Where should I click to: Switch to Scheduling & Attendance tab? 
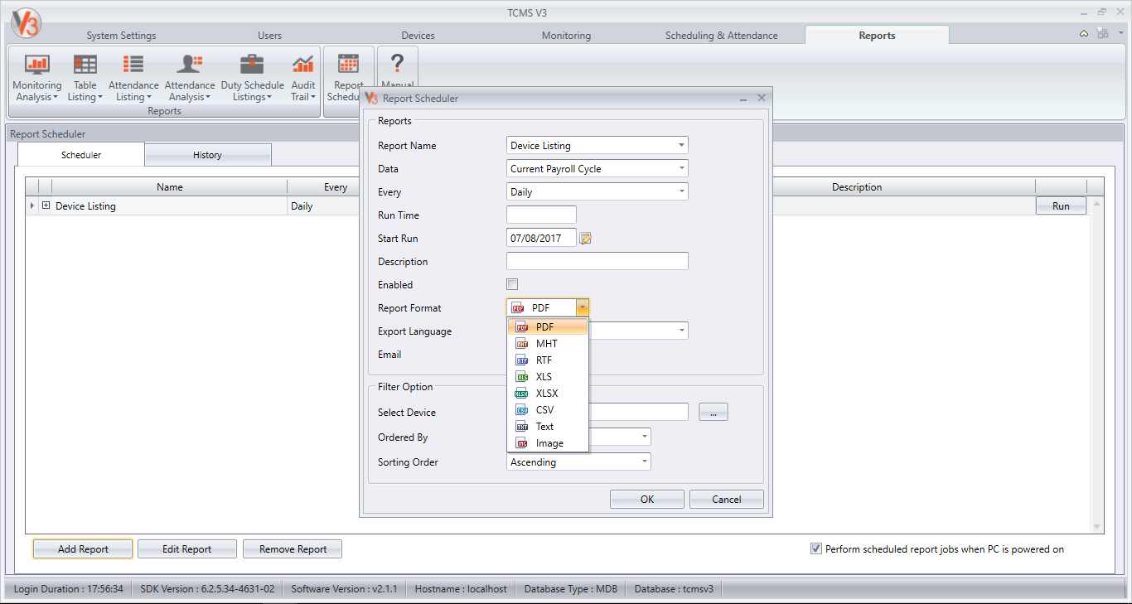click(x=721, y=36)
